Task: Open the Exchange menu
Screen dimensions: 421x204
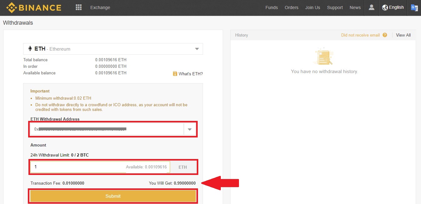Action: coord(100,7)
